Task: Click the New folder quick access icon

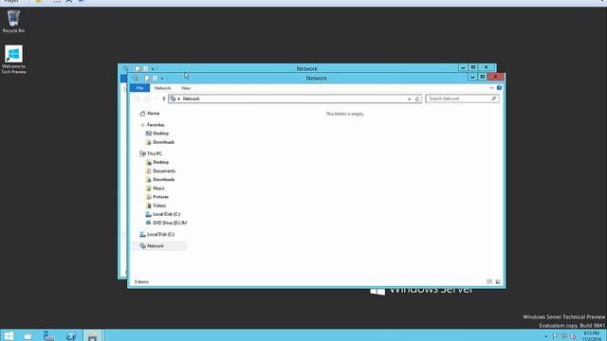Action: click(x=155, y=78)
